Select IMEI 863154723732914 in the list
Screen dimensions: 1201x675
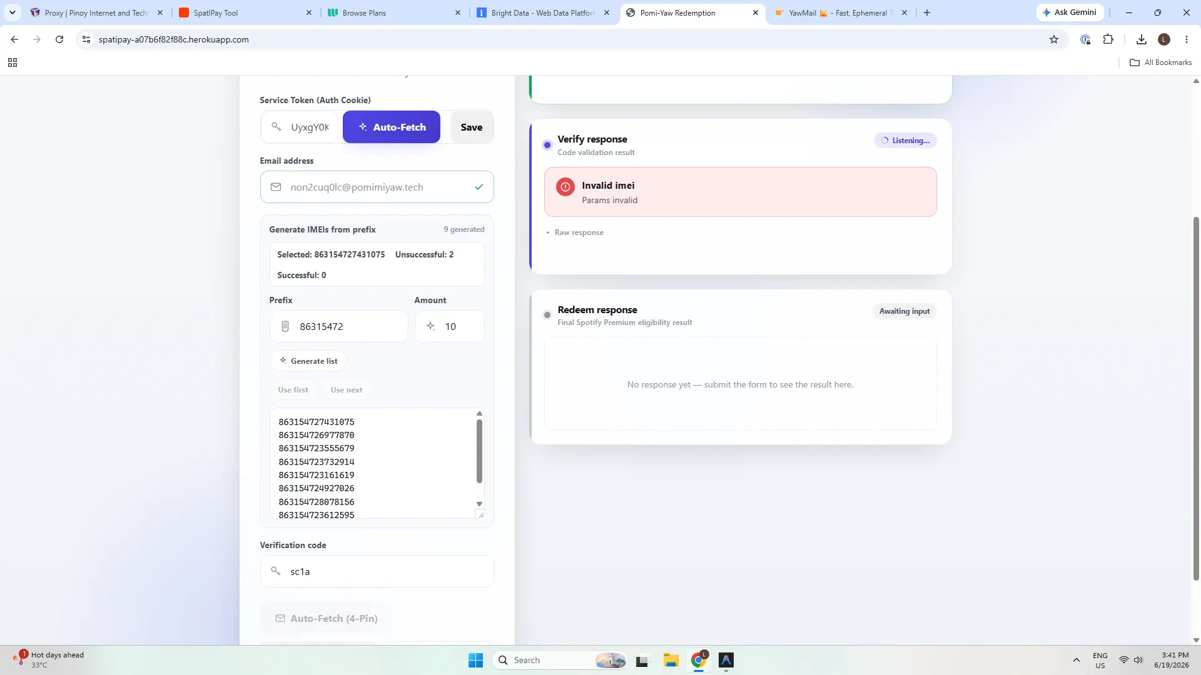(317, 462)
